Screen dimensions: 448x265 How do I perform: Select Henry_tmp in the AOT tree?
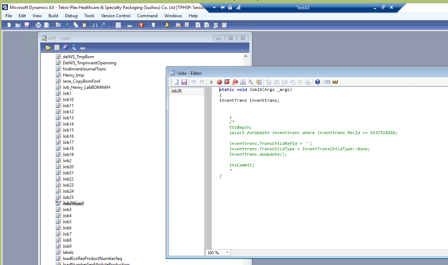coord(73,75)
